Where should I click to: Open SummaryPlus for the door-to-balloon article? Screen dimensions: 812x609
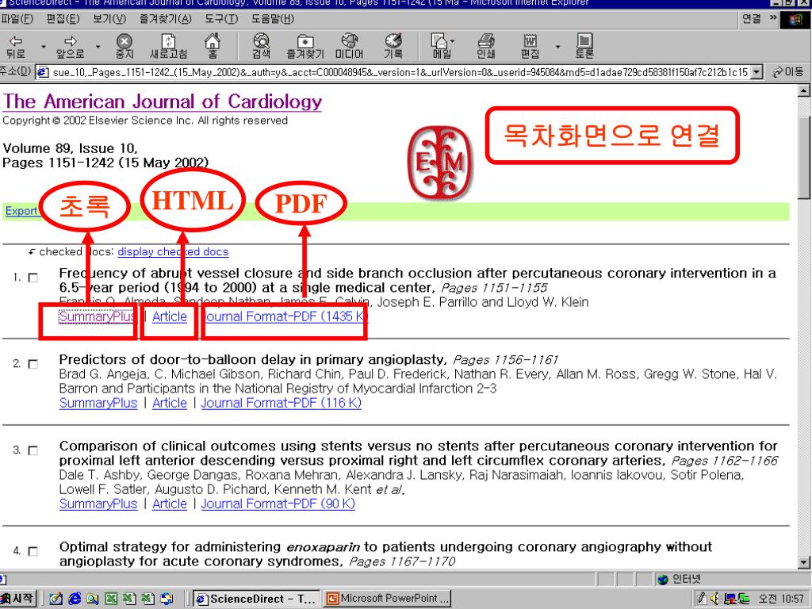98,403
